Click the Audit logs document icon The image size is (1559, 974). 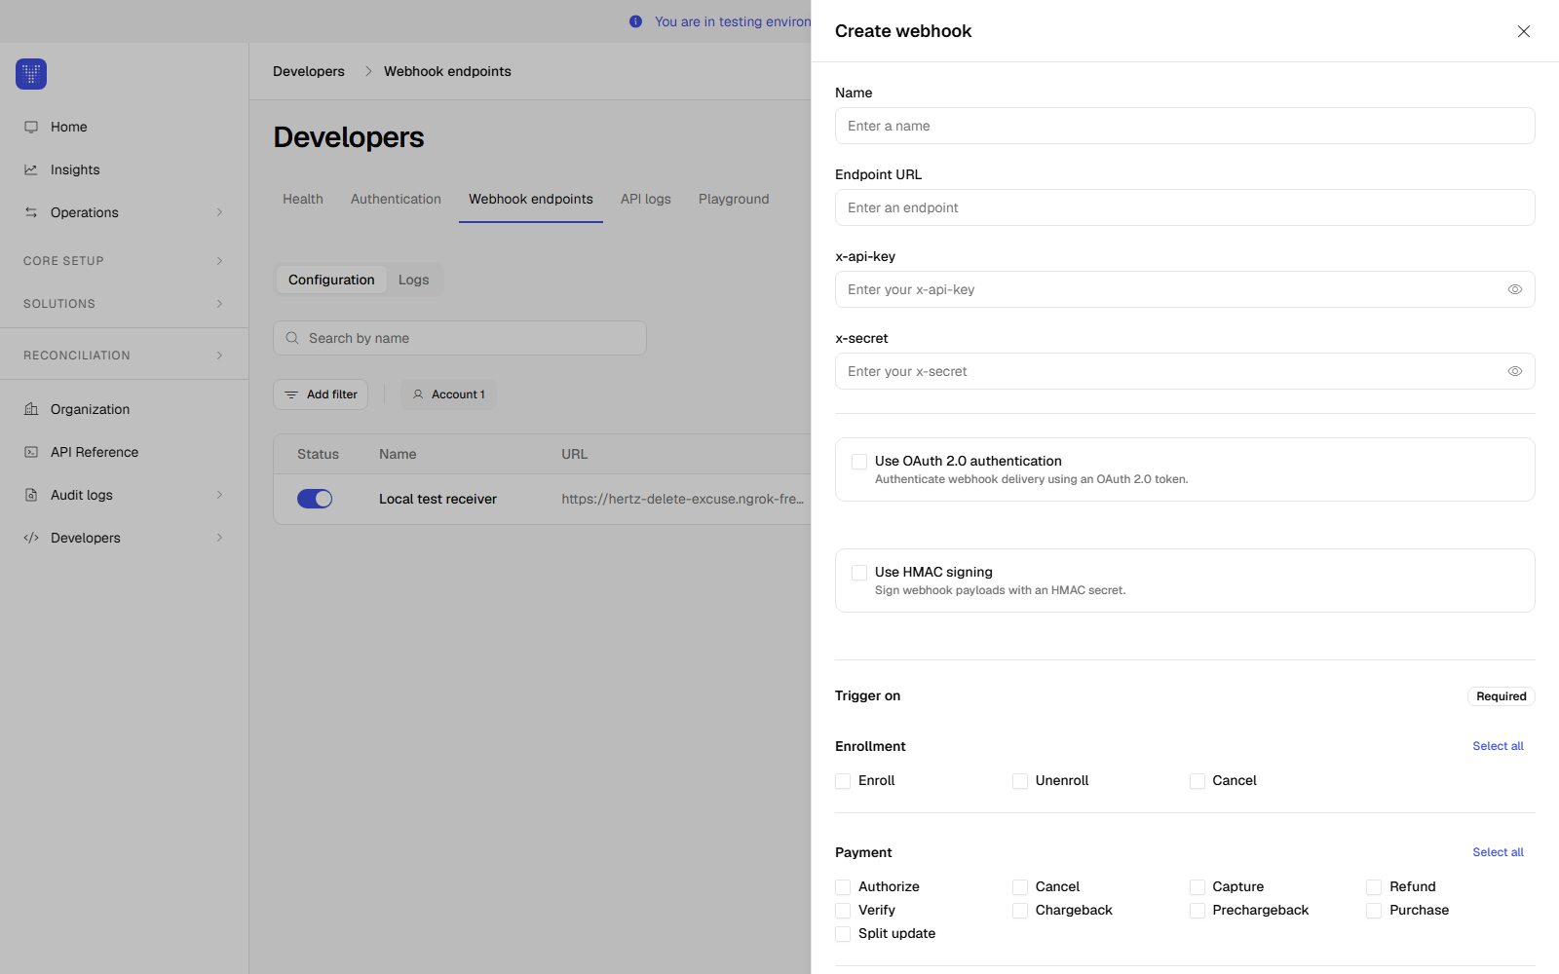click(x=31, y=495)
